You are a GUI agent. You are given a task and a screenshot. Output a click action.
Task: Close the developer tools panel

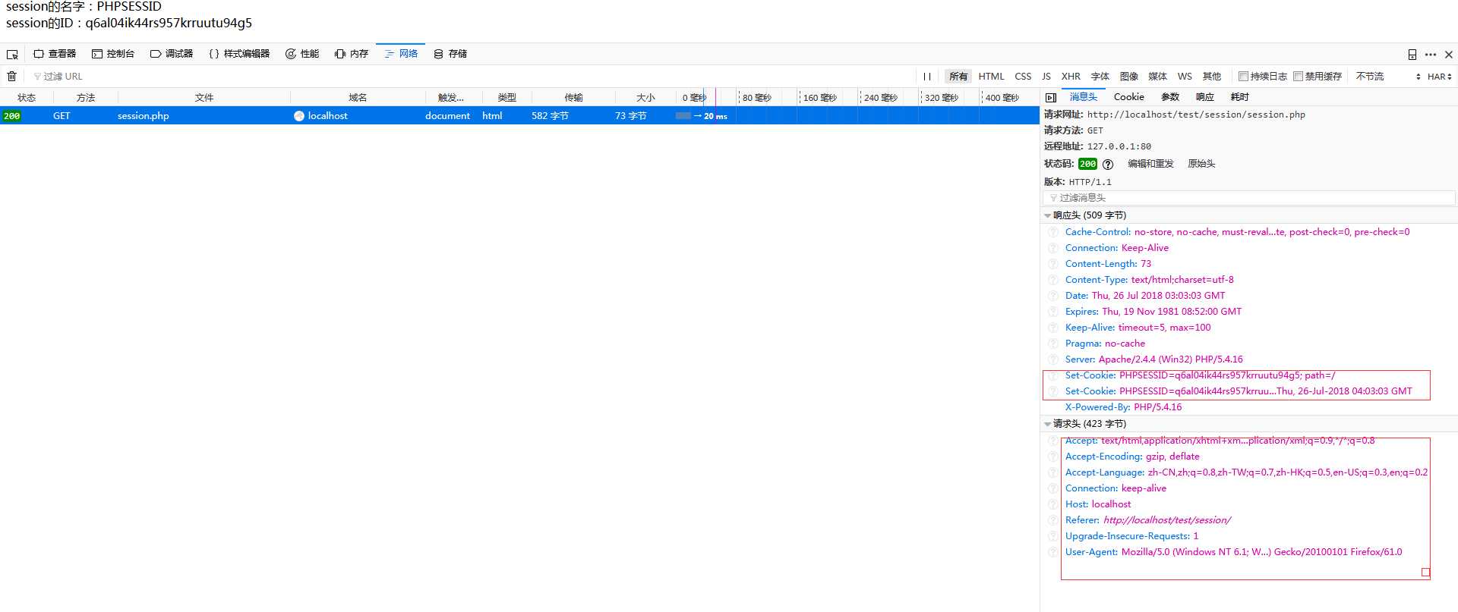click(x=1449, y=55)
